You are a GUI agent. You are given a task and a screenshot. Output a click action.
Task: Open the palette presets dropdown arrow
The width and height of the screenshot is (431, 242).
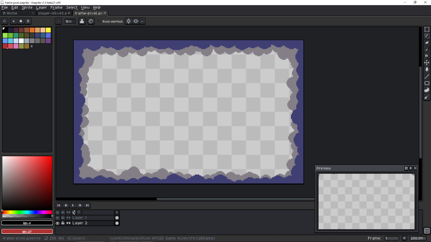[x=13, y=21]
